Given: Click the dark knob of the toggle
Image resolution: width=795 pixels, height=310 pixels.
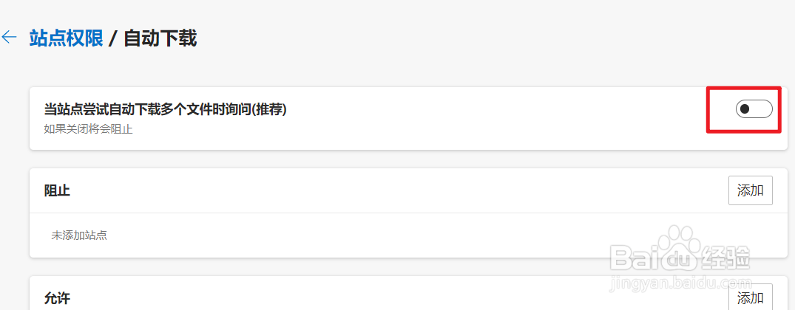Looking at the screenshot, I should 745,109.
